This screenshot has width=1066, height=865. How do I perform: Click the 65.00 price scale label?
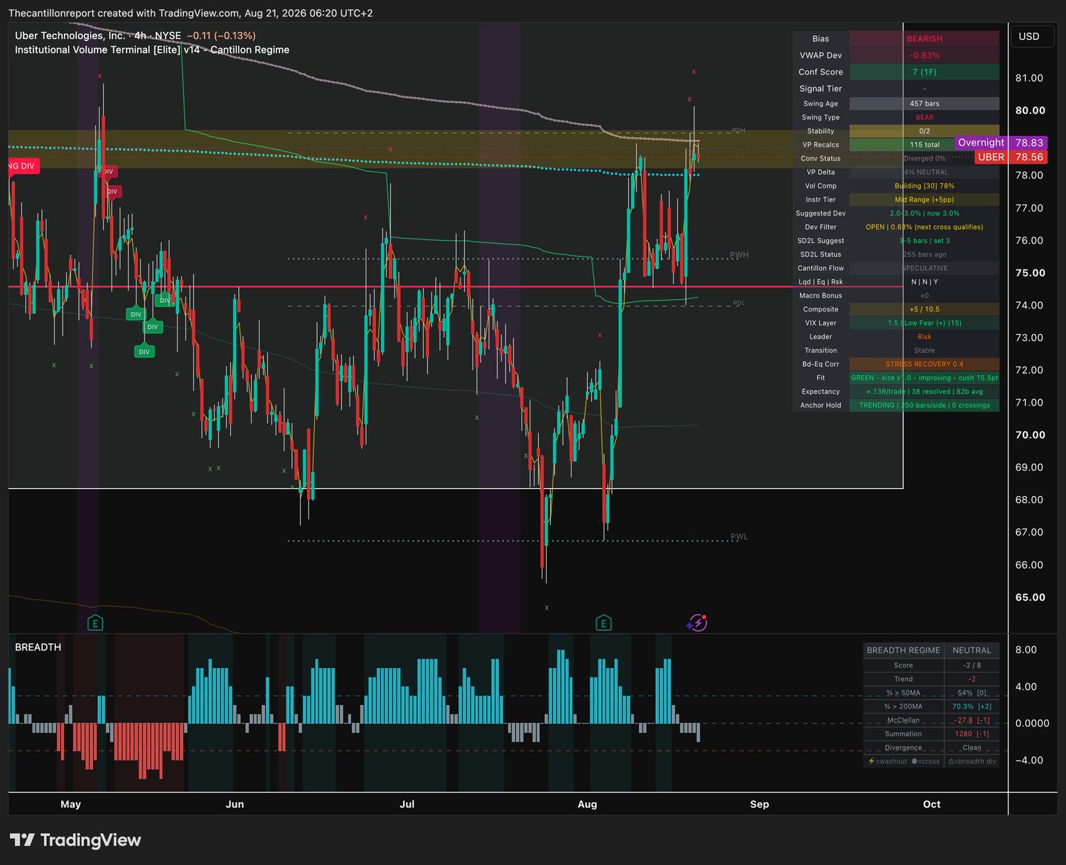coord(1030,597)
